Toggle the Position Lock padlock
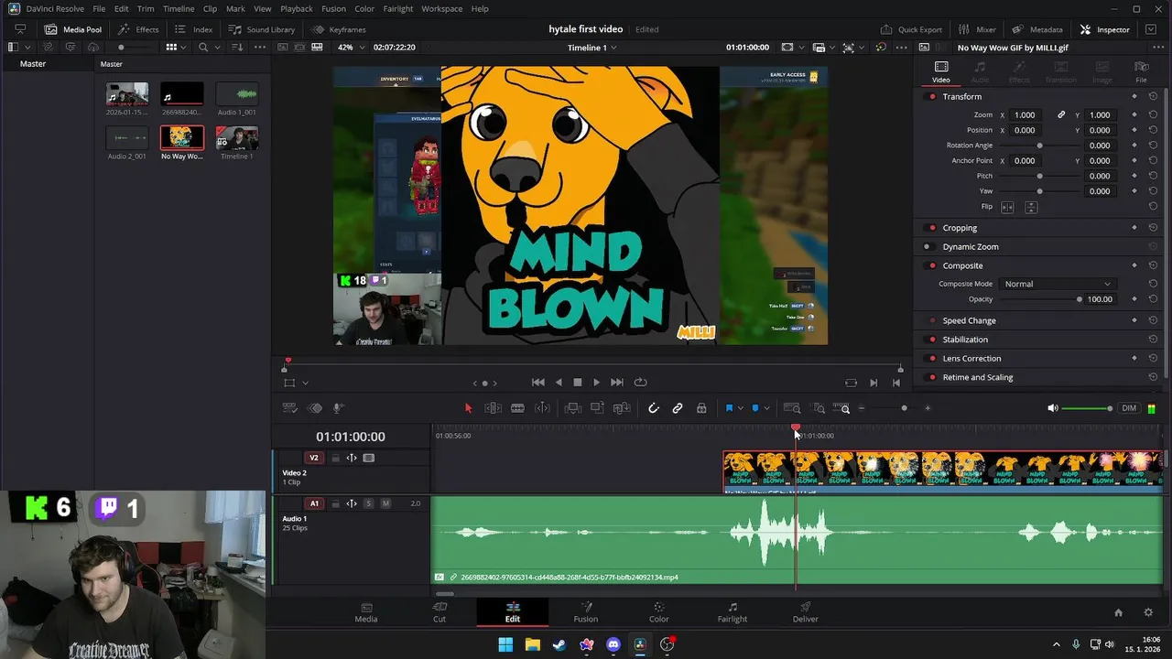 (701, 408)
